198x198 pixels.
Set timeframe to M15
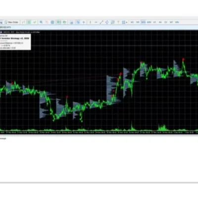pyautogui.click(x=144, y=22)
